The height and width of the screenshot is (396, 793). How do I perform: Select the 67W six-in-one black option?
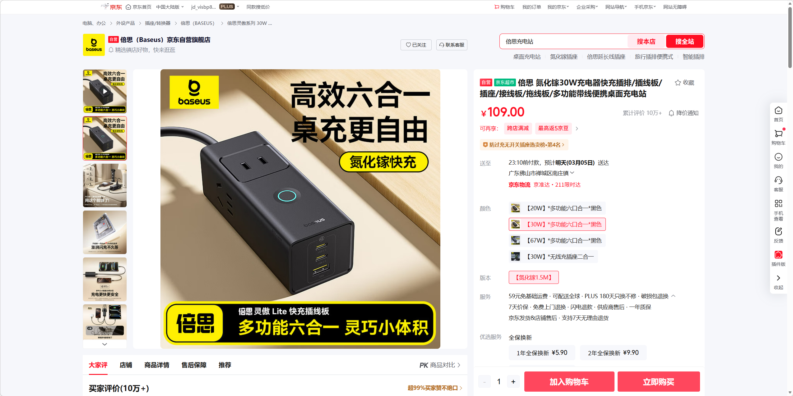click(557, 240)
